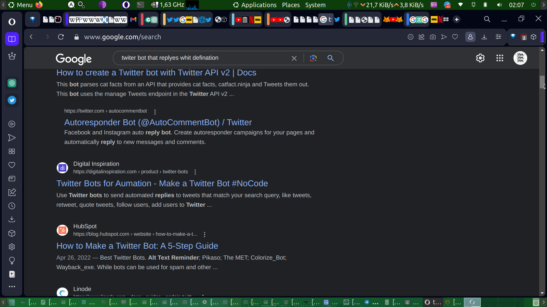Open sidebar setup three-dots menu
The image size is (547, 307).
pos(12,287)
